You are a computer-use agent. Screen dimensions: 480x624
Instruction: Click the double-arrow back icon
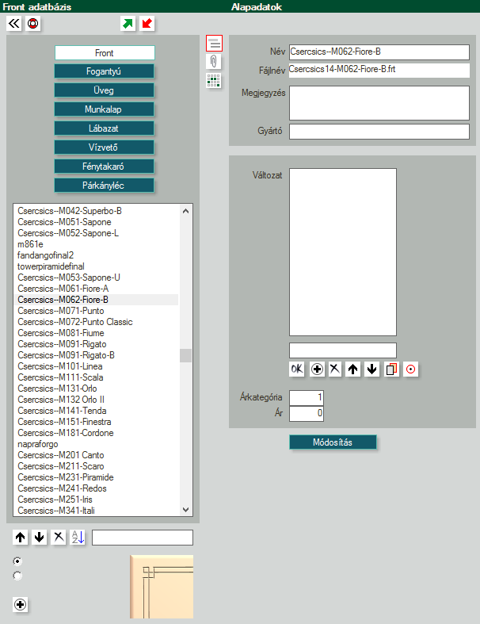[14, 24]
